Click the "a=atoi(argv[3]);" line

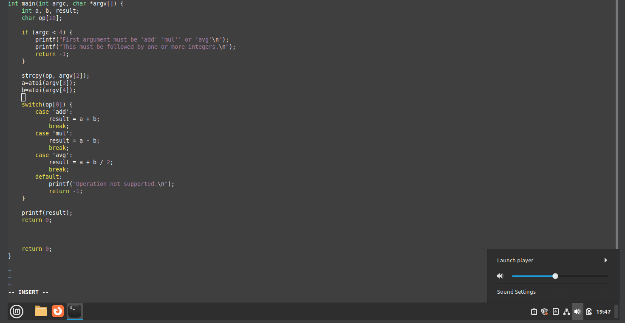49,83
